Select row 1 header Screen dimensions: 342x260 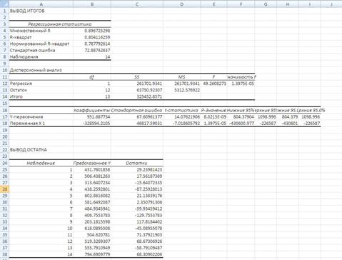point(4,11)
